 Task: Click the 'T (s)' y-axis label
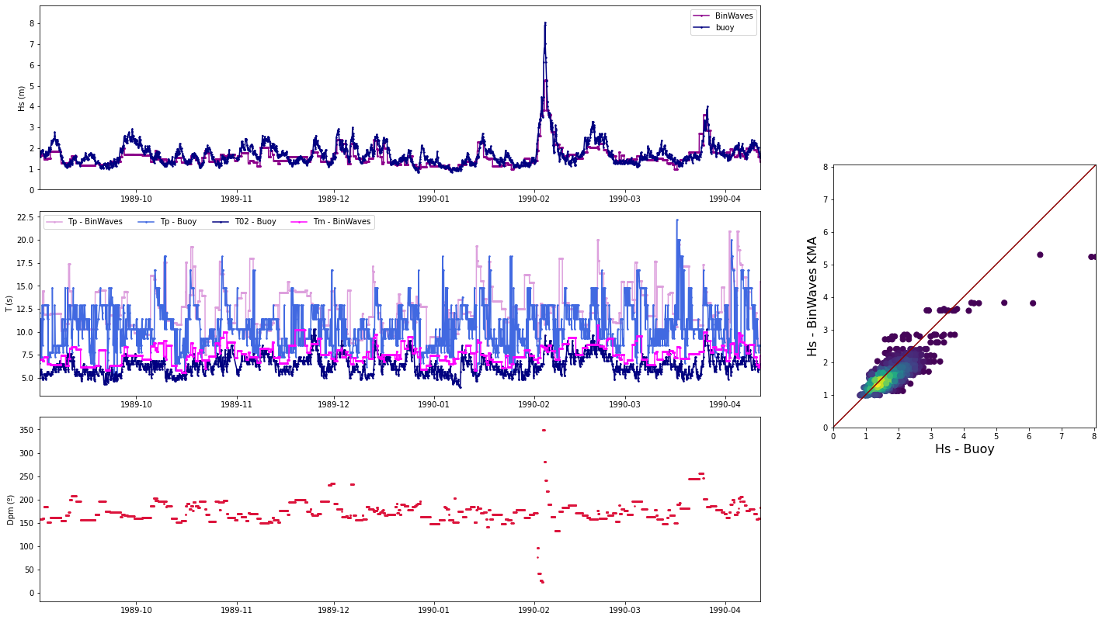(9, 303)
